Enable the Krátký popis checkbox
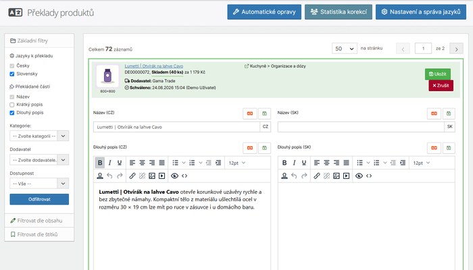473x270 pixels. point(12,105)
